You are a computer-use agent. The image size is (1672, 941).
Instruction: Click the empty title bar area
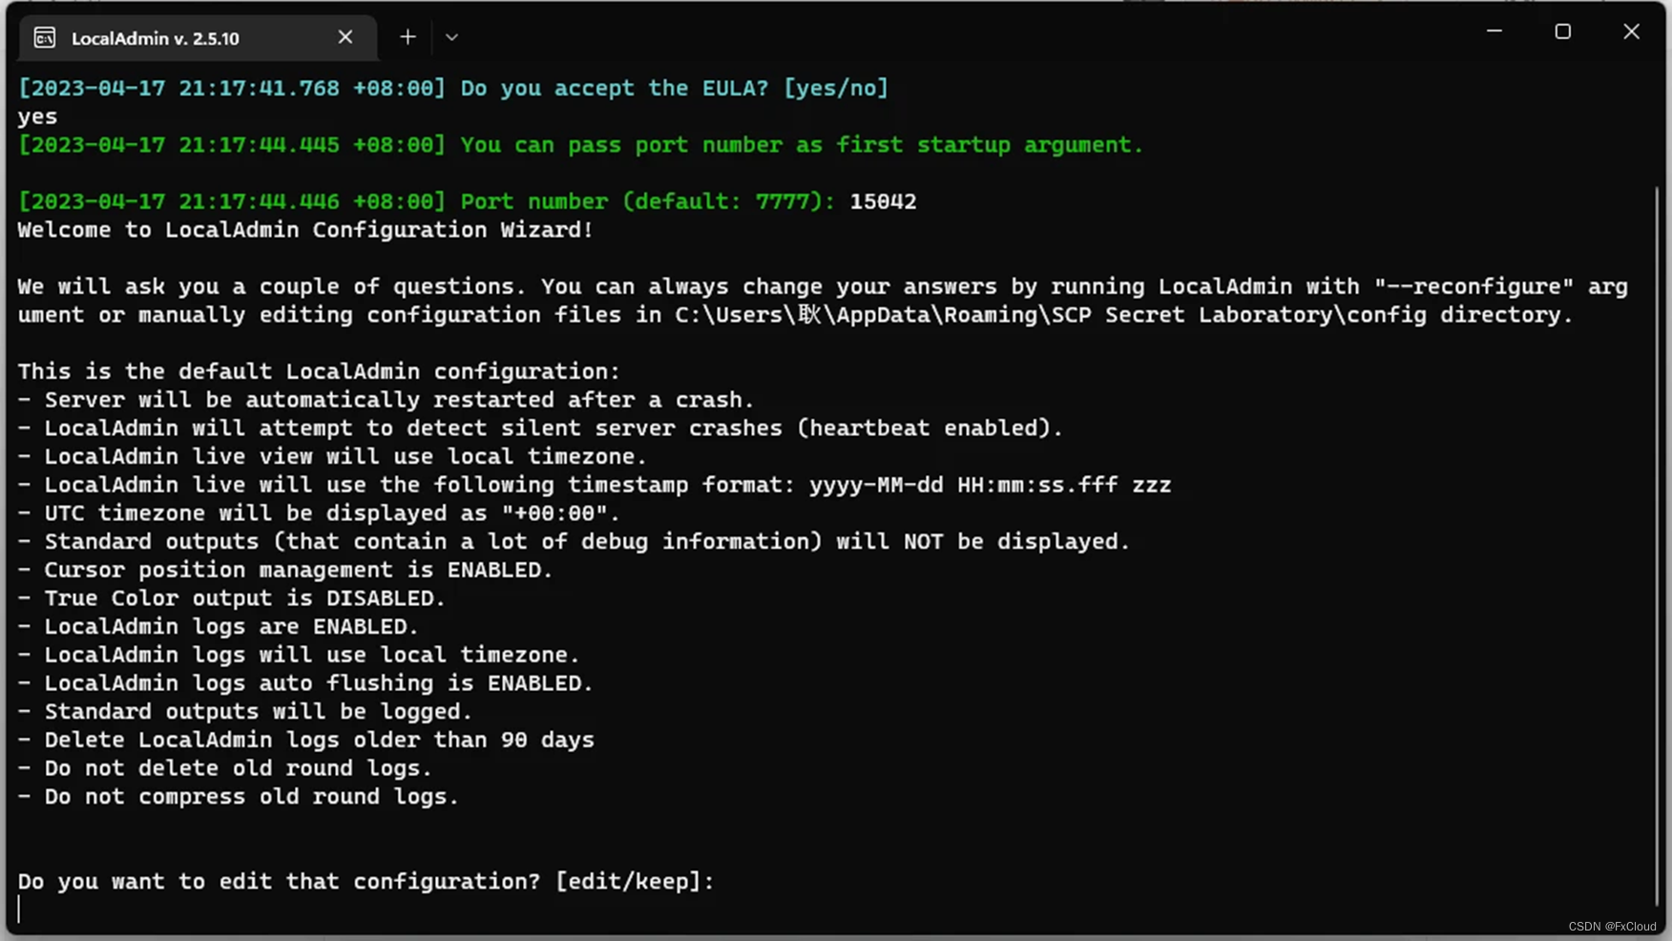click(954, 33)
